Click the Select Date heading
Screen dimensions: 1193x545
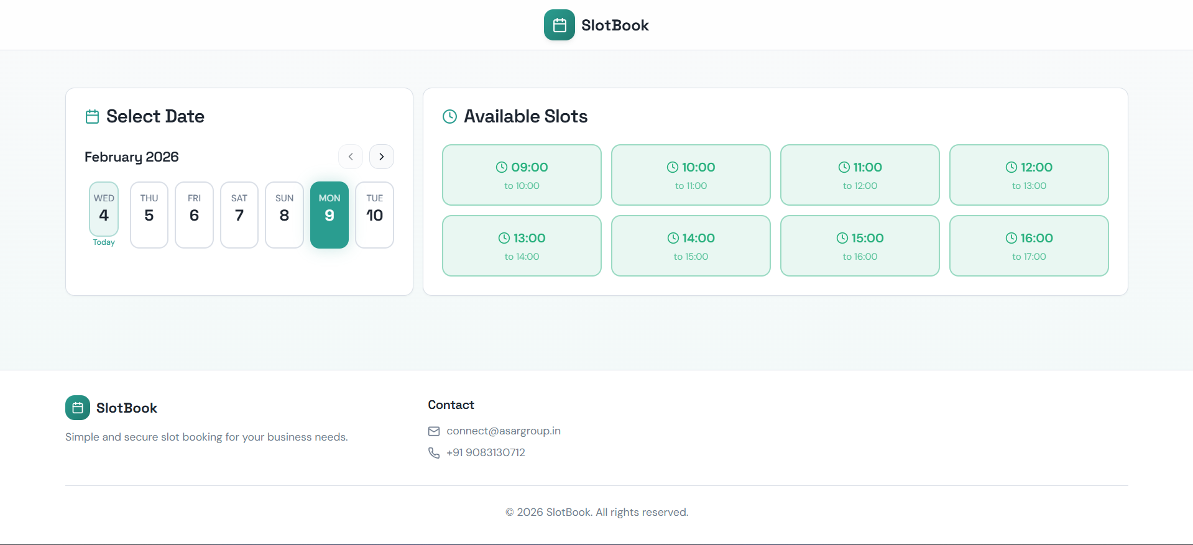click(155, 116)
